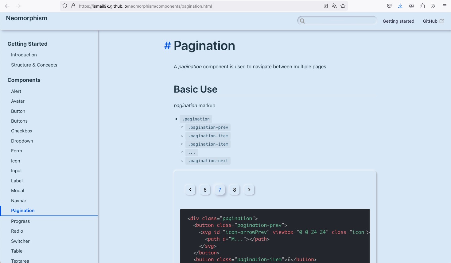
Task: Open the Pocket save icon
Action: 389,6
